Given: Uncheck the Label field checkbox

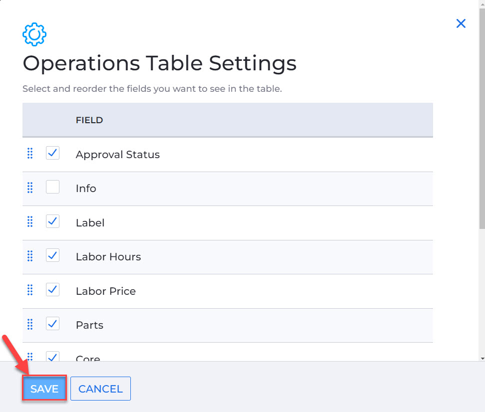Looking at the screenshot, I should 52,221.
